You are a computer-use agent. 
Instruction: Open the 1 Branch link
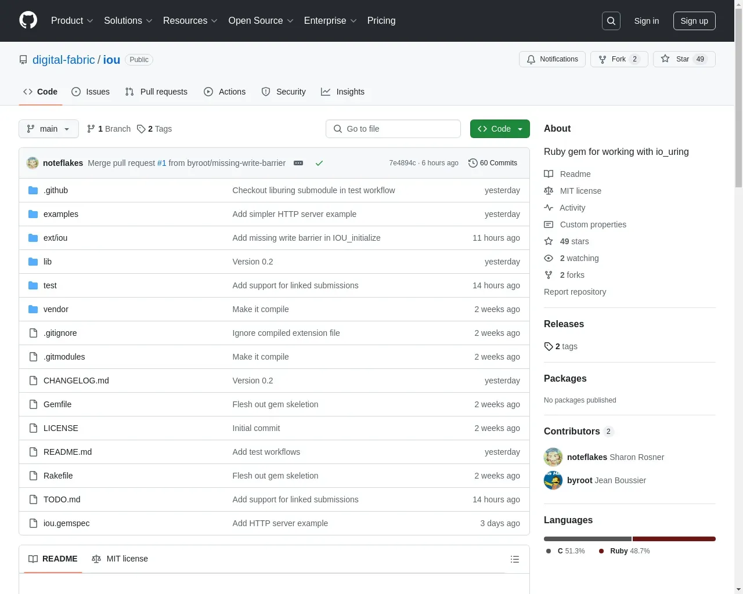[x=109, y=129]
